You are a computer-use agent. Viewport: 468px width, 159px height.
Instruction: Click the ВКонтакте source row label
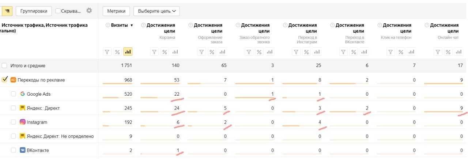tap(38, 150)
